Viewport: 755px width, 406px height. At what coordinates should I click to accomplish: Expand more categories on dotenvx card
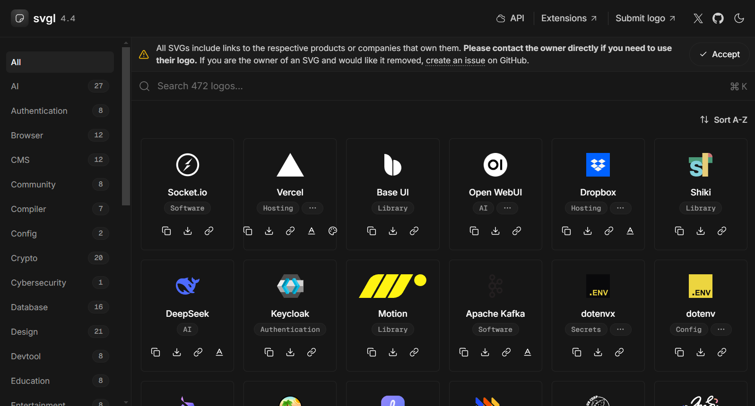tap(620, 330)
